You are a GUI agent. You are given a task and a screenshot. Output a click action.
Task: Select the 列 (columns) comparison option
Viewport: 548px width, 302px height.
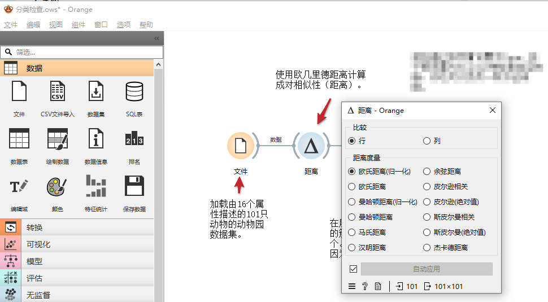point(432,141)
